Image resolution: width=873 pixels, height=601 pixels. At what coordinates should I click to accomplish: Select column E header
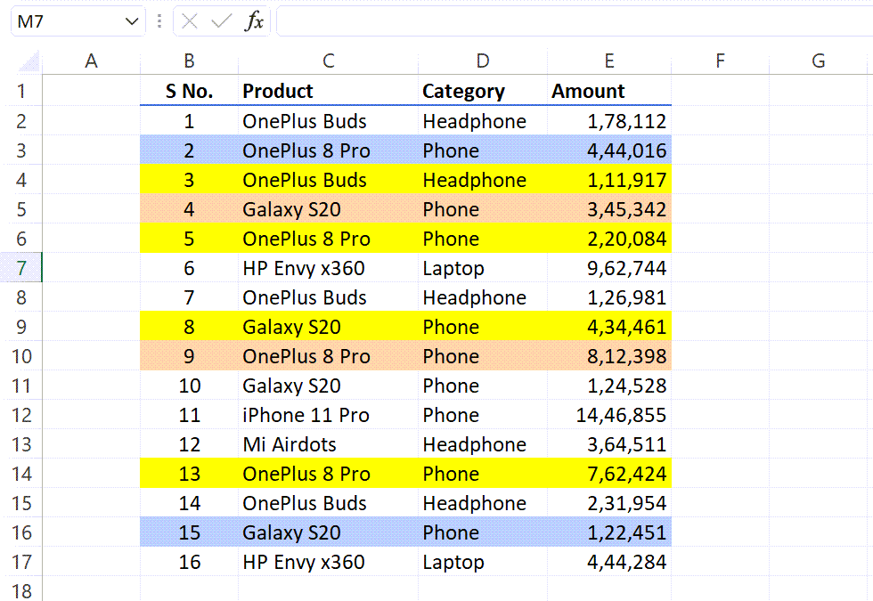coord(609,60)
